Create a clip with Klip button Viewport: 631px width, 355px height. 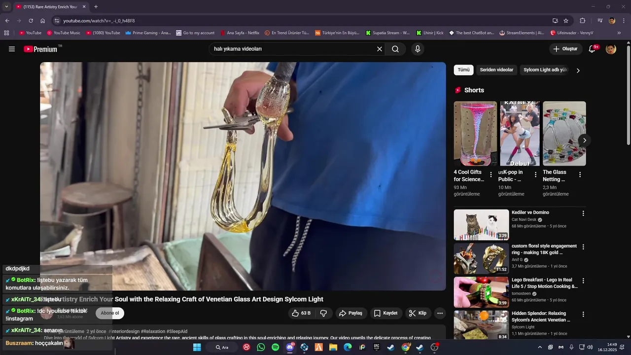pyautogui.click(x=418, y=313)
